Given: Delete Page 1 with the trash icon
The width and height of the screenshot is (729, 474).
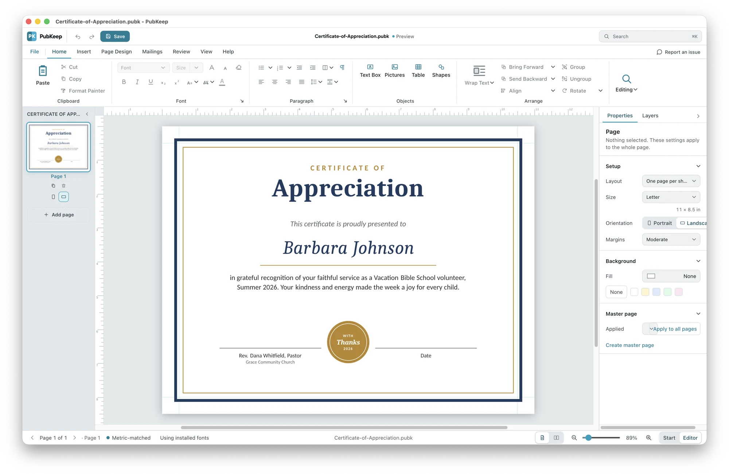Looking at the screenshot, I should [63, 186].
